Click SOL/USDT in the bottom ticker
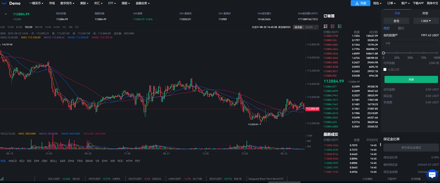440x183 pixels. point(55,179)
